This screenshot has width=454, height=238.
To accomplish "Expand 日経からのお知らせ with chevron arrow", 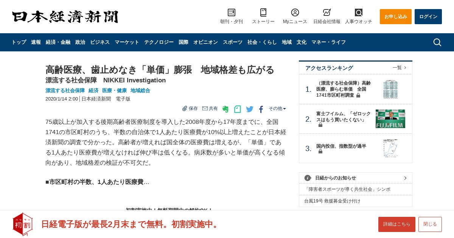I will click(405, 178).
